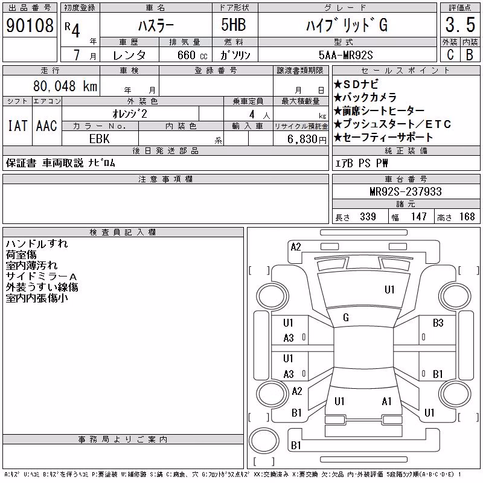
Task: Click the spare tire circle in diagram
Action: tap(264, 441)
